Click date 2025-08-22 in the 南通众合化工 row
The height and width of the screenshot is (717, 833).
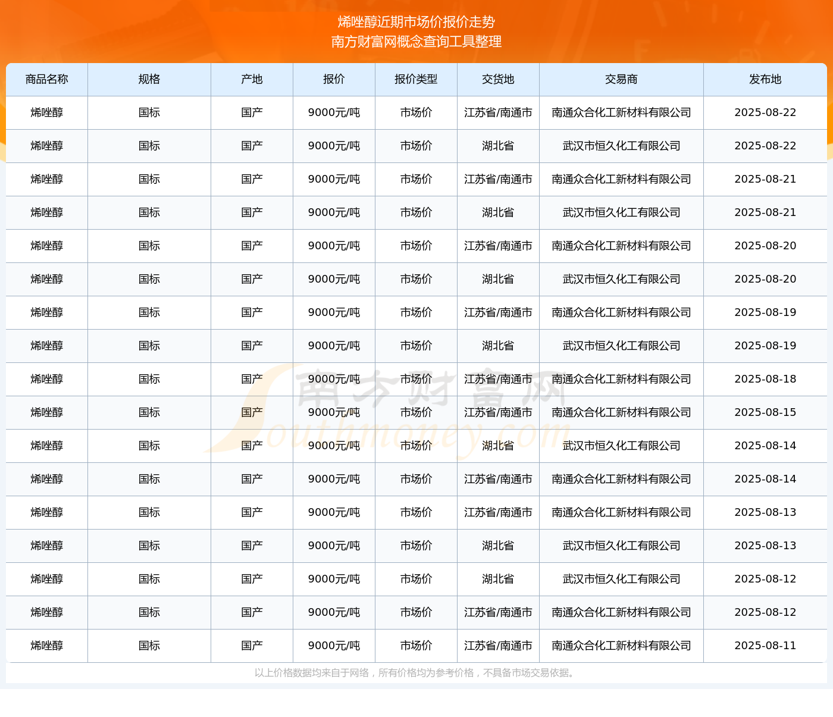766,112
